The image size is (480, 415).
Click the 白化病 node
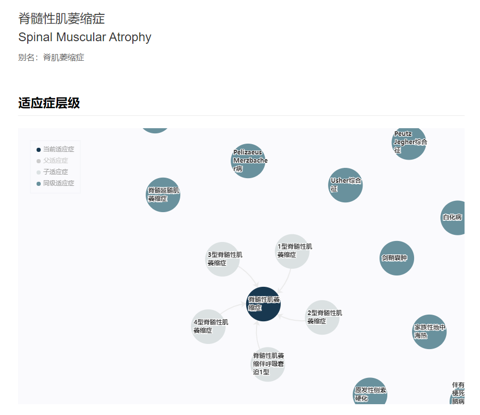(x=454, y=217)
